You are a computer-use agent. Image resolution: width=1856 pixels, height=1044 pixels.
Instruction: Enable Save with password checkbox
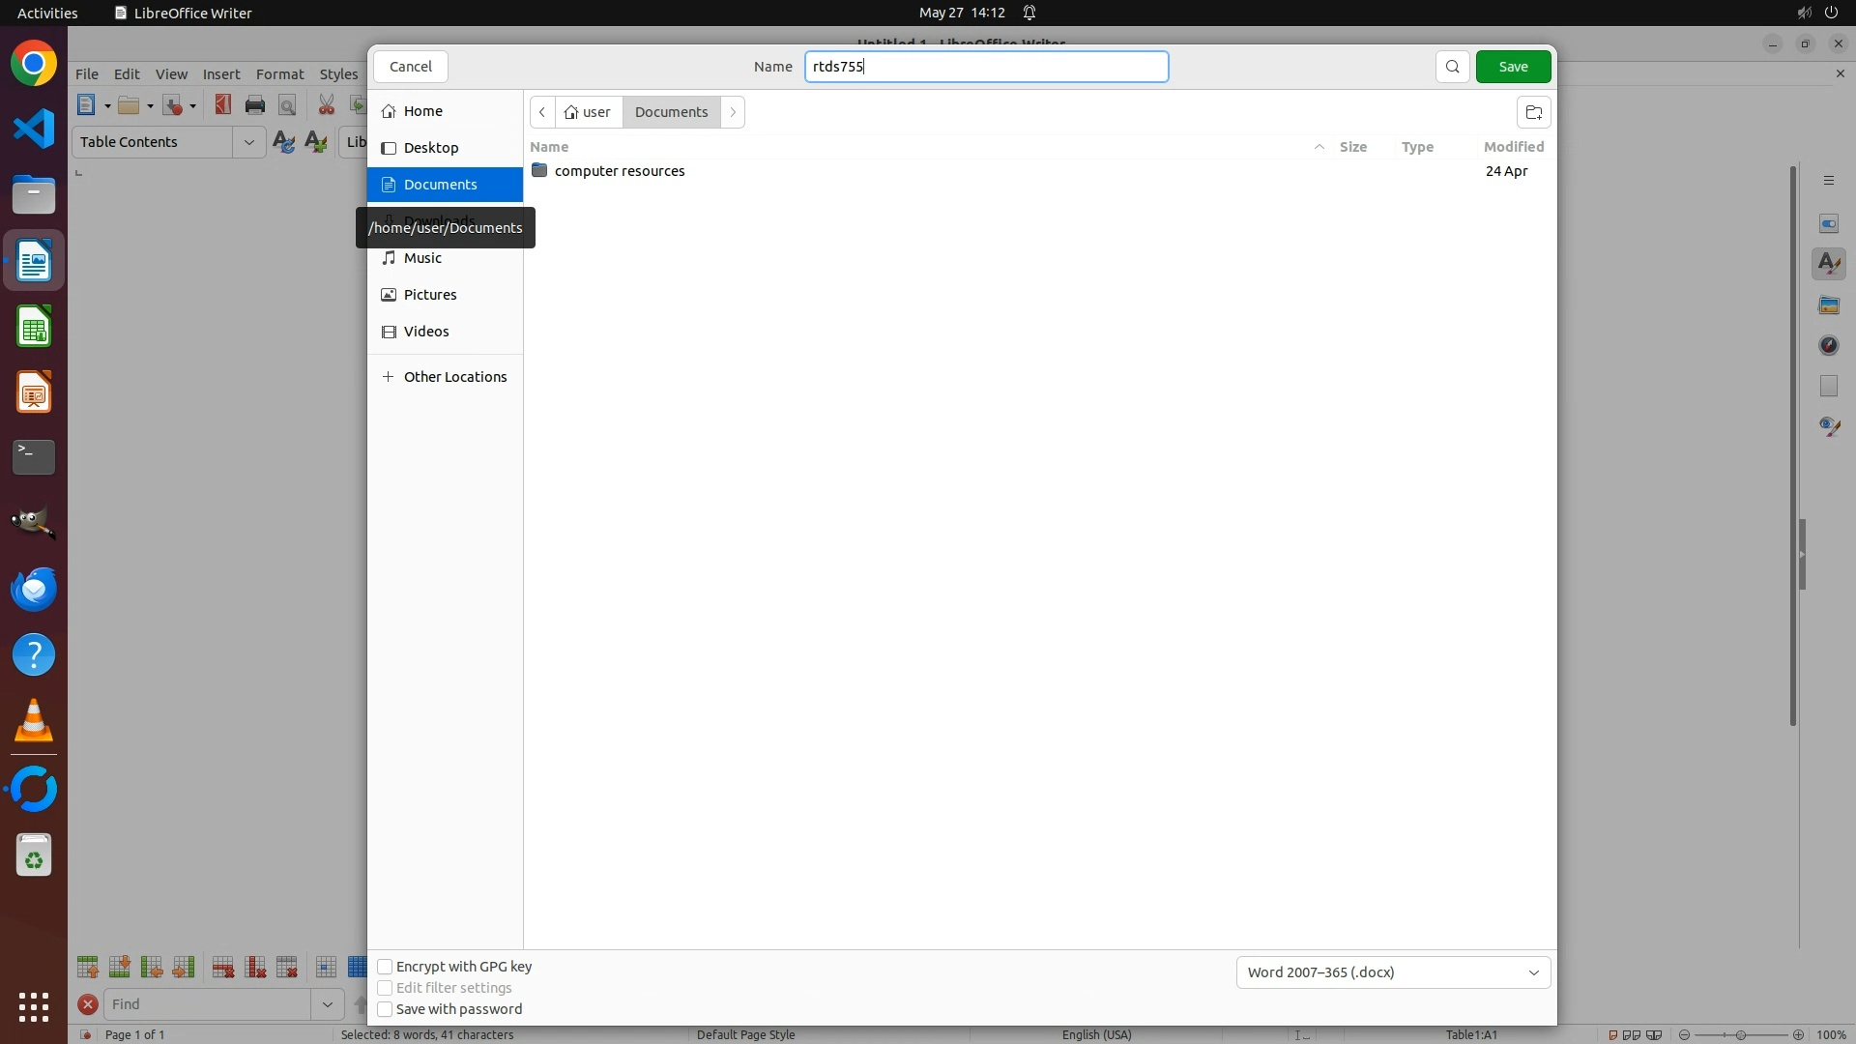pyautogui.click(x=385, y=1009)
